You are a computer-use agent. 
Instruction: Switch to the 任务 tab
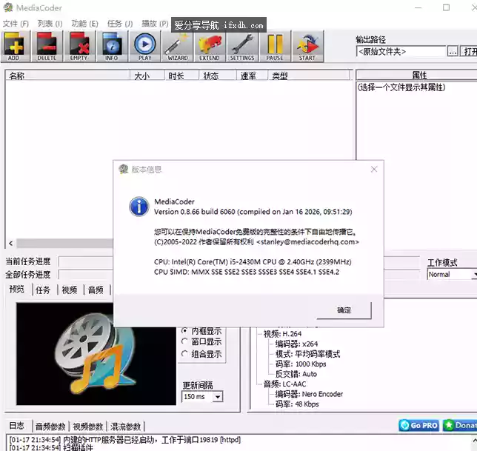pyautogui.click(x=43, y=290)
